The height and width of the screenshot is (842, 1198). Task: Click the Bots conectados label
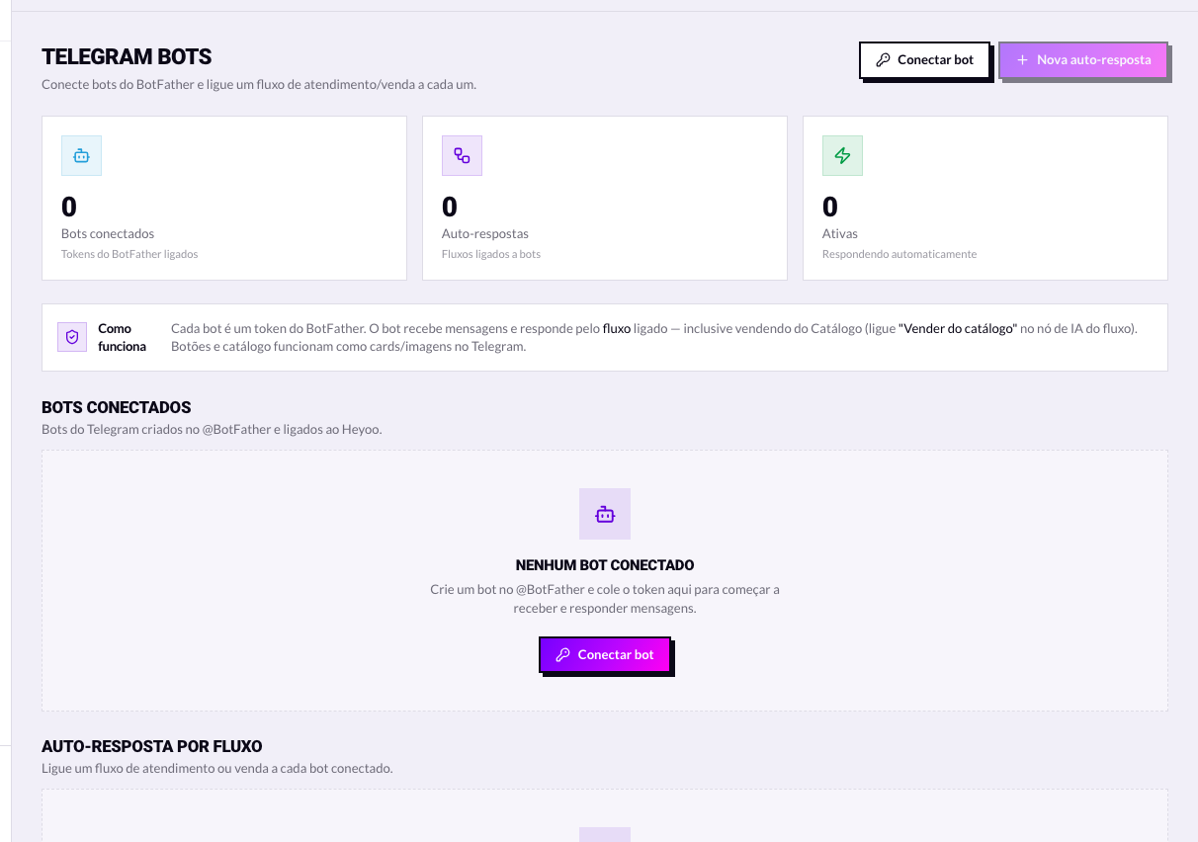pyautogui.click(x=108, y=234)
